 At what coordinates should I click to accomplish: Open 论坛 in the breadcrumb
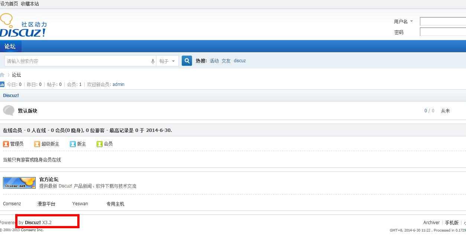(17, 75)
